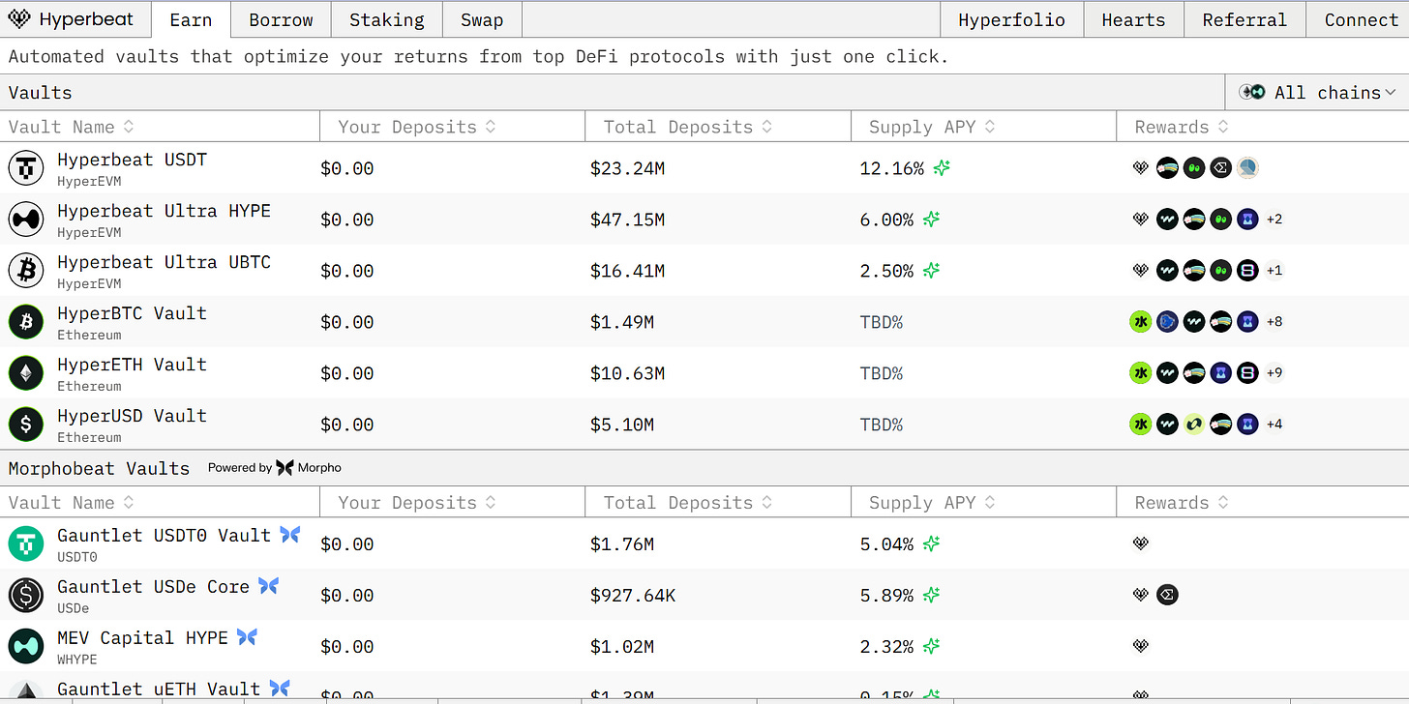Open the Gauntlet USDe Core vault link
1409x704 pixels.
pyautogui.click(x=153, y=586)
